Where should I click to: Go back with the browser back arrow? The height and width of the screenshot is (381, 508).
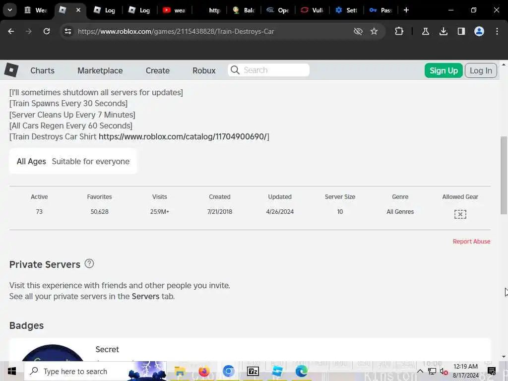[11, 31]
